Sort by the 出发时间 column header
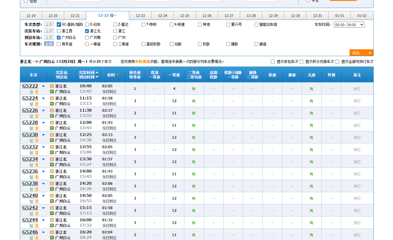Image resolution: width=393 pixels, height=240 pixels. [87, 73]
